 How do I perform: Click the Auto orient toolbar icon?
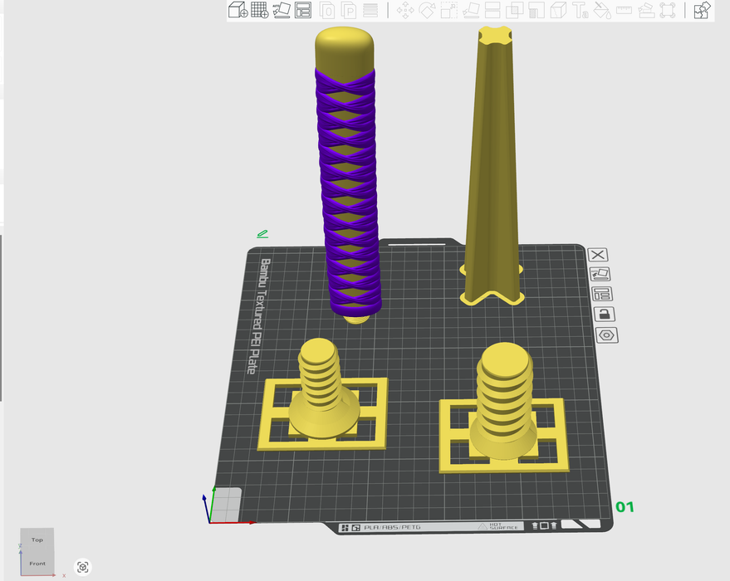pos(282,10)
